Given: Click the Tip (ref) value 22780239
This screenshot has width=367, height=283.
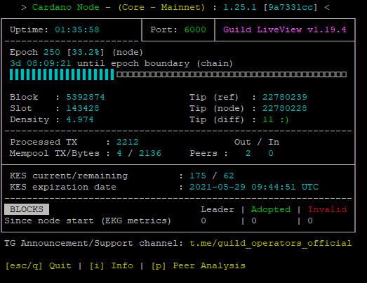Looking at the screenshot, I should coord(285,97).
